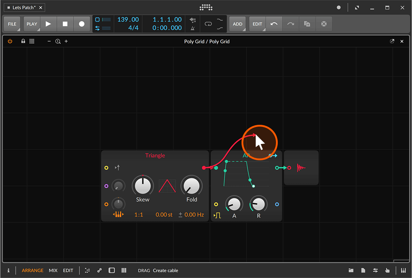Viewport: 412px width, 278px height.
Task: Open the PLAY options dropdown
Action: tap(32, 24)
